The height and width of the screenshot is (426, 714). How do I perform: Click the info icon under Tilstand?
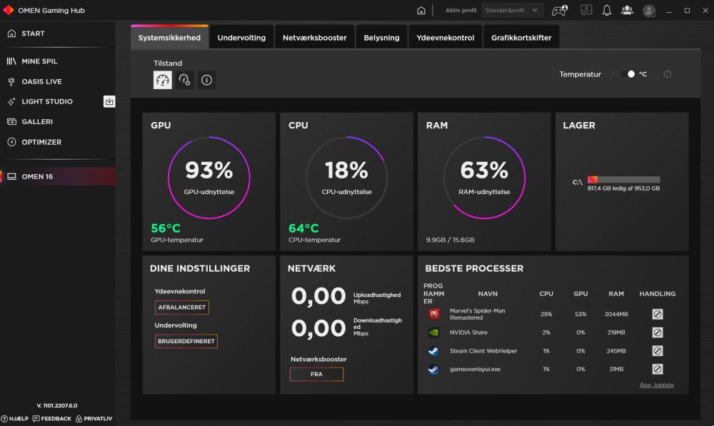coord(206,80)
